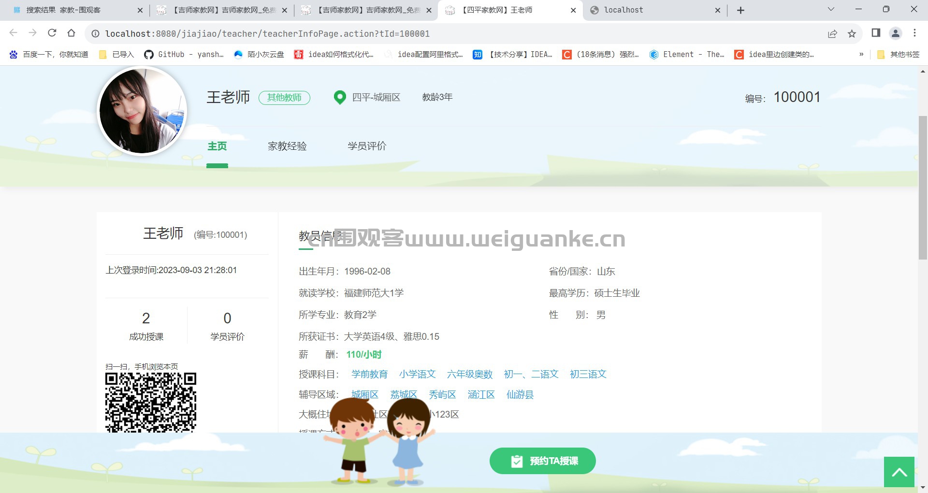The image size is (928, 493).
Task: Open idea配置阿里格式 bookmark
Action: pos(424,54)
